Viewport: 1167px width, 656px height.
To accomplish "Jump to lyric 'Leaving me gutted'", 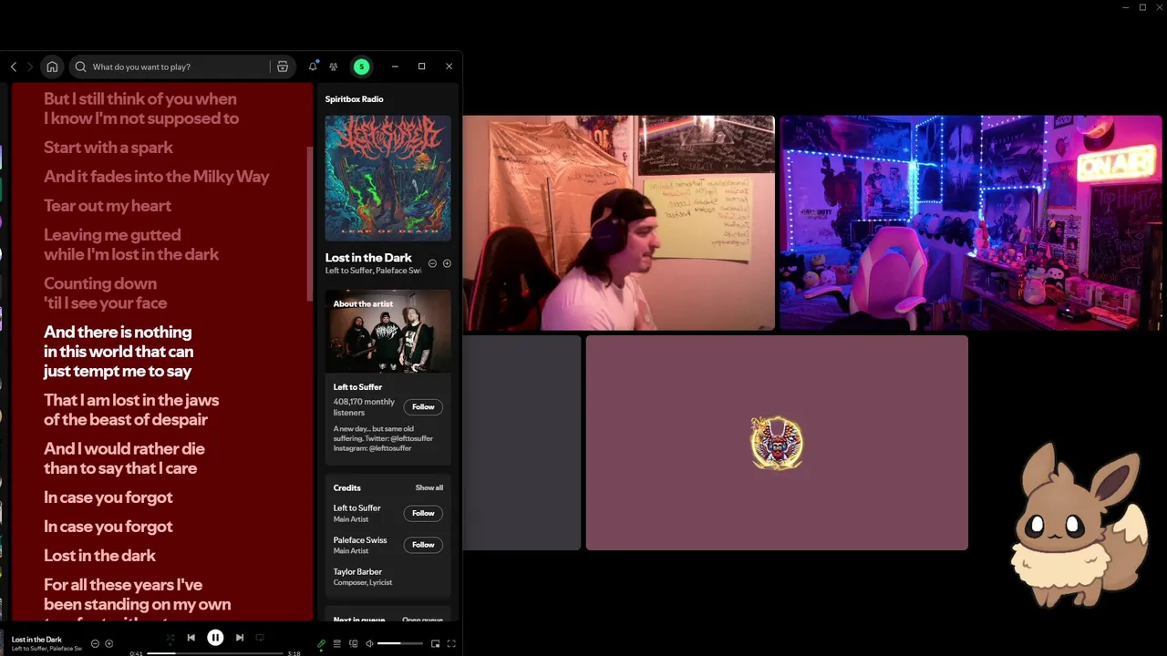I will point(112,235).
